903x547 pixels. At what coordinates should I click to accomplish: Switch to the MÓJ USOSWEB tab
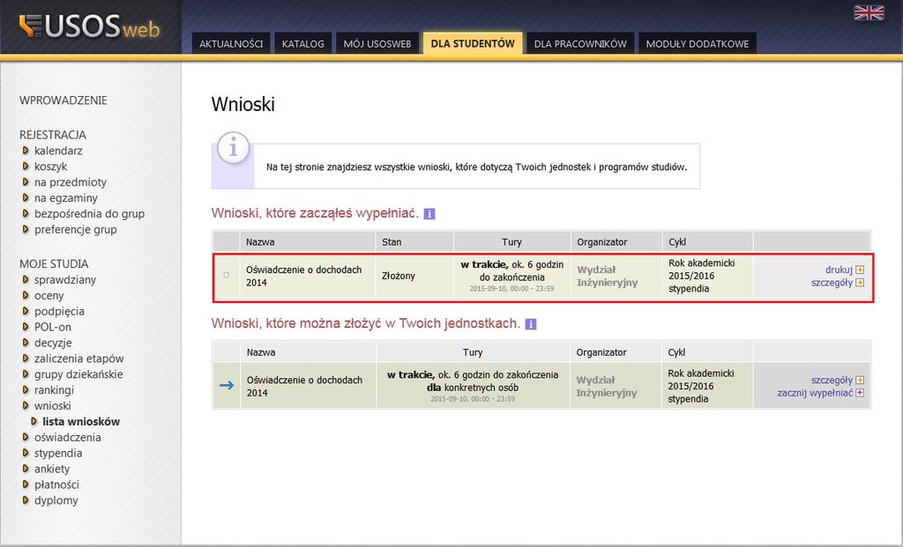pos(377,44)
